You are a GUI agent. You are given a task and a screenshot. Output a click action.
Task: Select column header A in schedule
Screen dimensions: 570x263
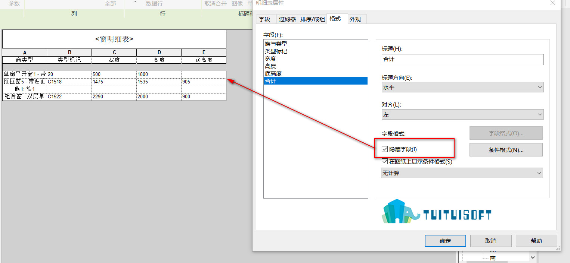[25, 53]
